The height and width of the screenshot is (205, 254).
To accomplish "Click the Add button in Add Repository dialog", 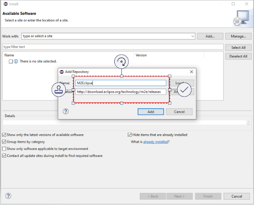I will [x=151, y=112].
